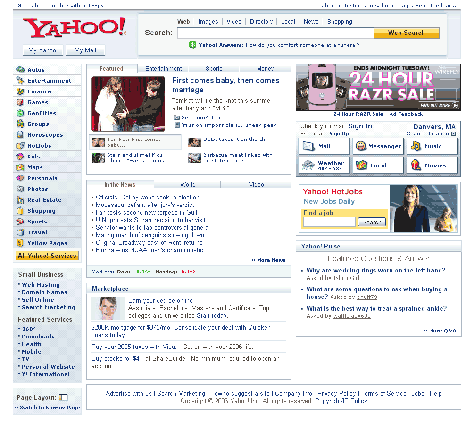474x421 pixels.
Task: Select the Video search tab
Action: pos(234,22)
